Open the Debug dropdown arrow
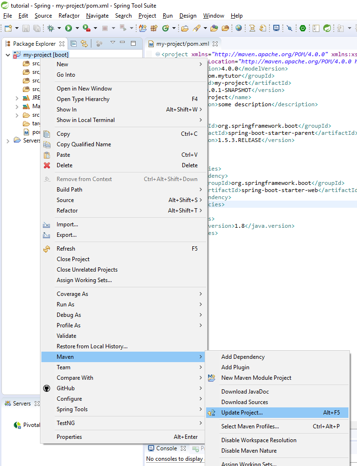Image resolution: width=357 pixels, height=466 pixels. point(59,28)
